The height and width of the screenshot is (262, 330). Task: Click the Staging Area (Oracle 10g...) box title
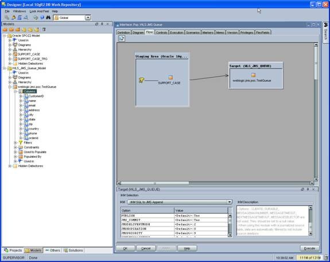tap(161, 57)
